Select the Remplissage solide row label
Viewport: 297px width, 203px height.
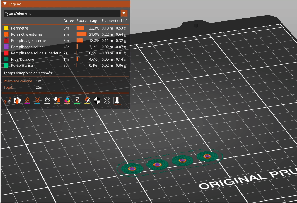pos(27,47)
